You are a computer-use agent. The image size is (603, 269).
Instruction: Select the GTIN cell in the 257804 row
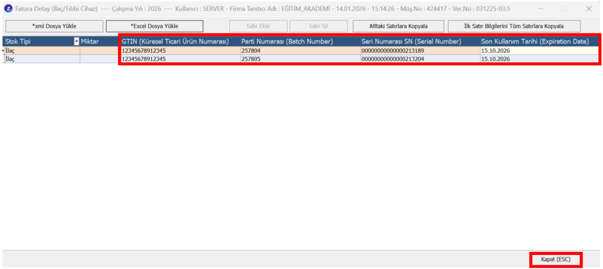[180, 51]
